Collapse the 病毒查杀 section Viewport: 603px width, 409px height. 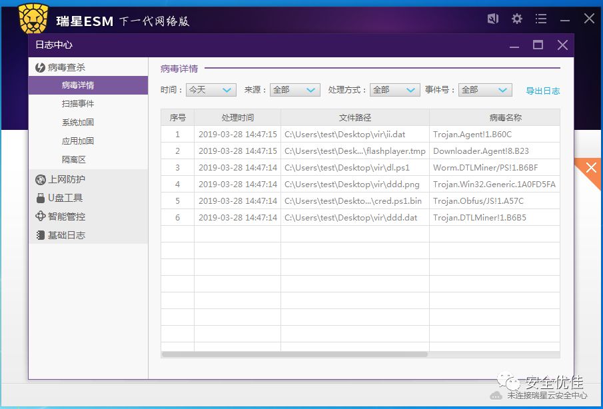tap(88, 67)
